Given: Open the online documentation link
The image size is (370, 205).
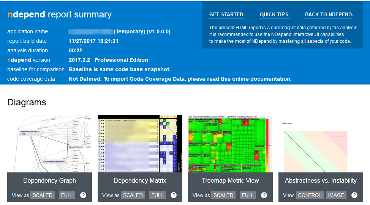Looking at the screenshot, I should pyautogui.click(x=261, y=79).
